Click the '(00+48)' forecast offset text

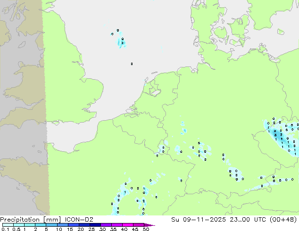[x=283, y=220]
